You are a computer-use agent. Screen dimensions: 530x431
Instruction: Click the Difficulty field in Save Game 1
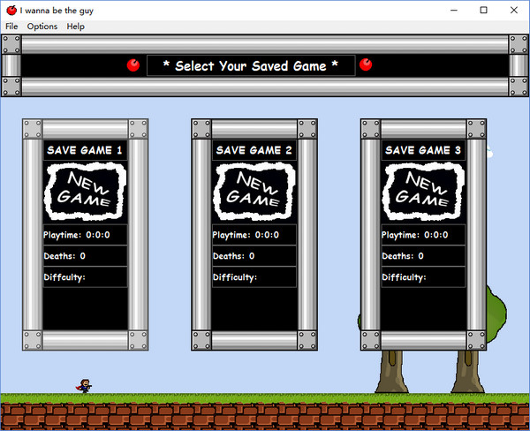(85, 277)
